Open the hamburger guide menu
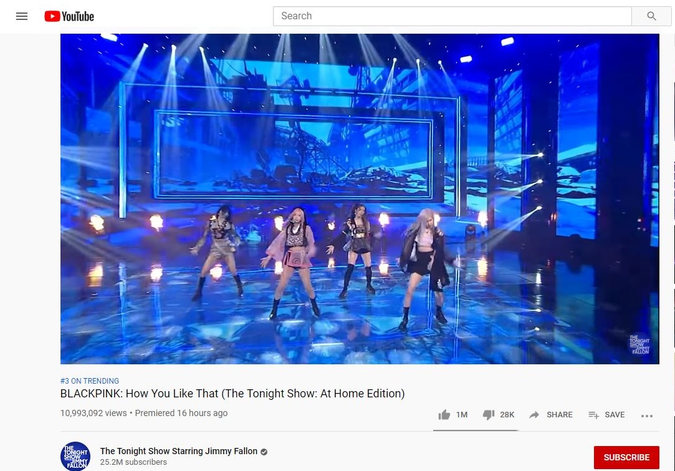 coord(22,16)
